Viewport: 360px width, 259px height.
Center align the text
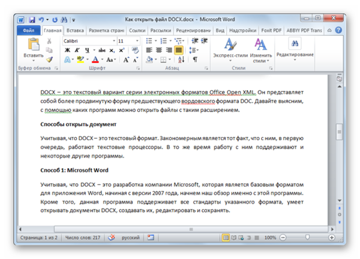pyautogui.click(x=159, y=50)
